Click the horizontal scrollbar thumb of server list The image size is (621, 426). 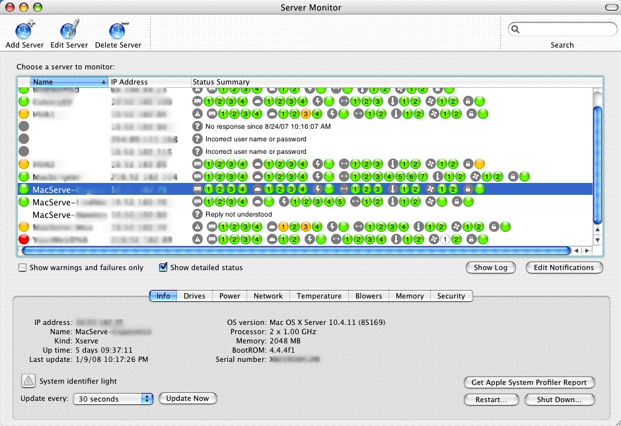point(296,250)
